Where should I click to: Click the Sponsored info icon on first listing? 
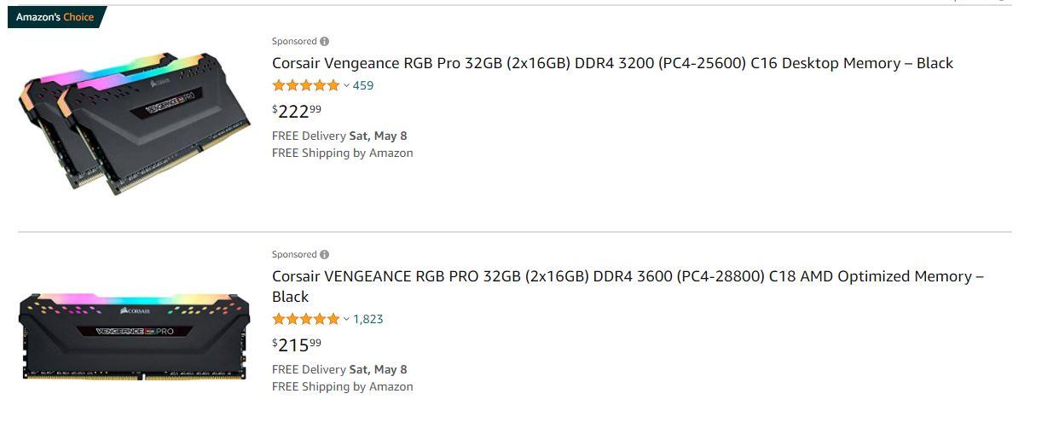tap(325, 42)
